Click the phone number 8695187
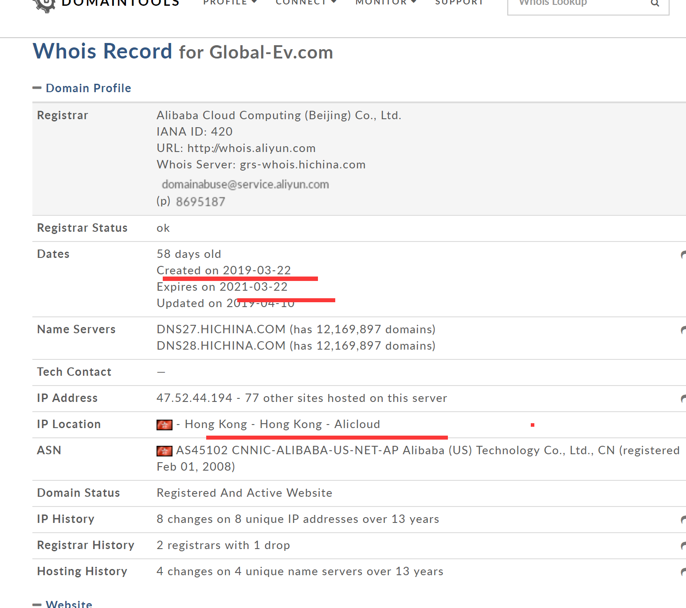The width and height of the screenshot is (686, 608). coord(200,202)
